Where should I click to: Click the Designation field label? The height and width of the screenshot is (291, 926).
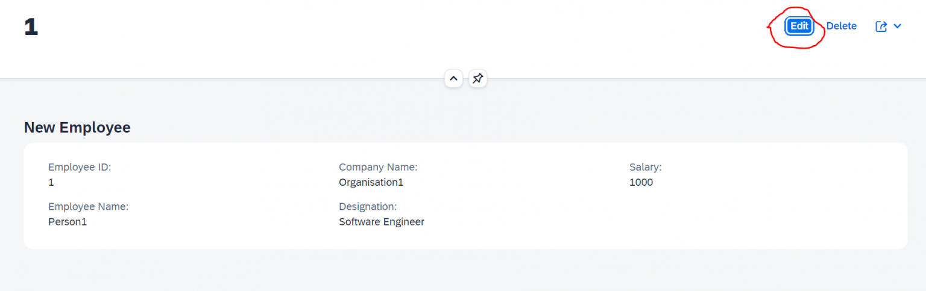coord(368,207)
